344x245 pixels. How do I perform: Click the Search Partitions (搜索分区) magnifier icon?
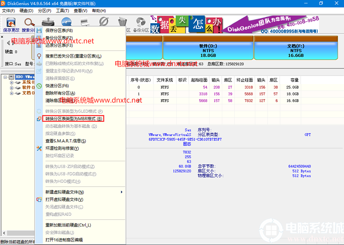[x=29, y=22]
